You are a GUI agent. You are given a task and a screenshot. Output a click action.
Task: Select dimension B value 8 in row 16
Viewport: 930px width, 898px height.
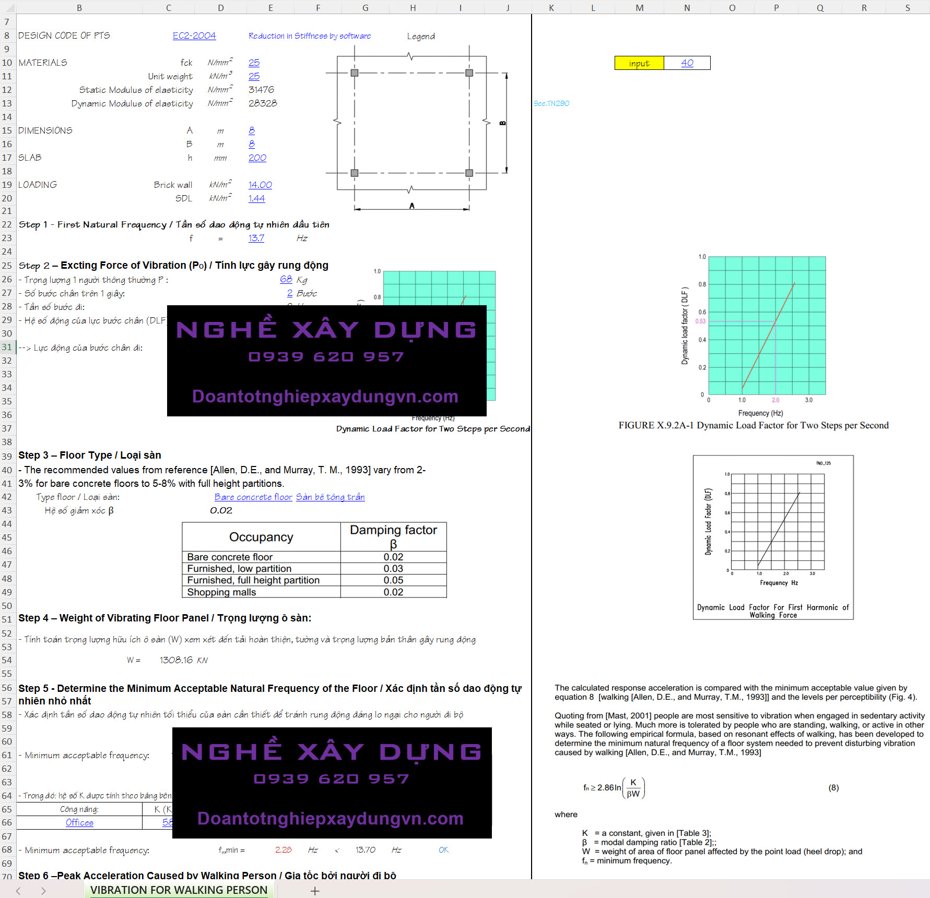tap(252, 144)
